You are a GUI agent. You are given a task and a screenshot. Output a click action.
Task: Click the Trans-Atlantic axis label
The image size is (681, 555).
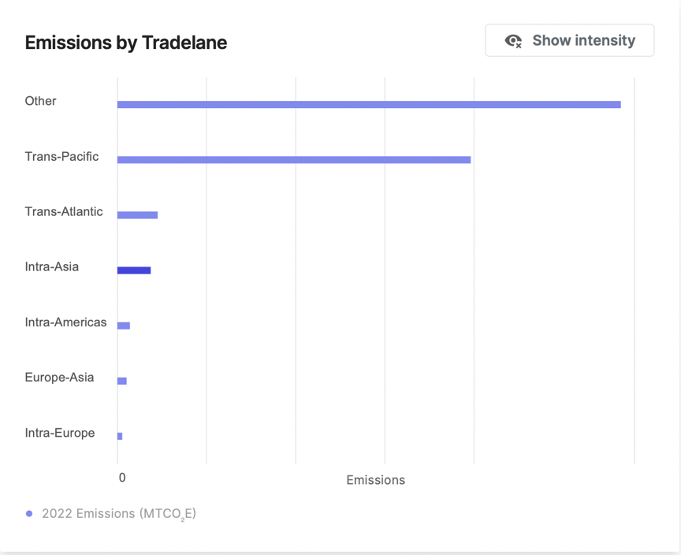pyautogui.click(x=64, y=211)
